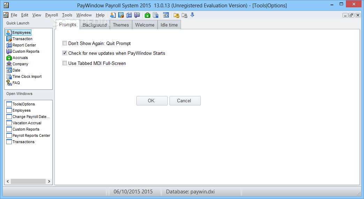Launch Transaction from Quick Launch
Image resolution: width=364 pixels, height=199 pixels.
[x=20, y=39]
